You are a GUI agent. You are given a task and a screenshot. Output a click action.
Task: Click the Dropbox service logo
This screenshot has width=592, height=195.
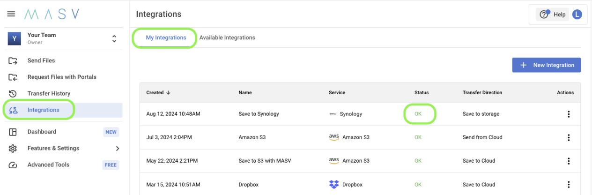(x=334, y=184)
